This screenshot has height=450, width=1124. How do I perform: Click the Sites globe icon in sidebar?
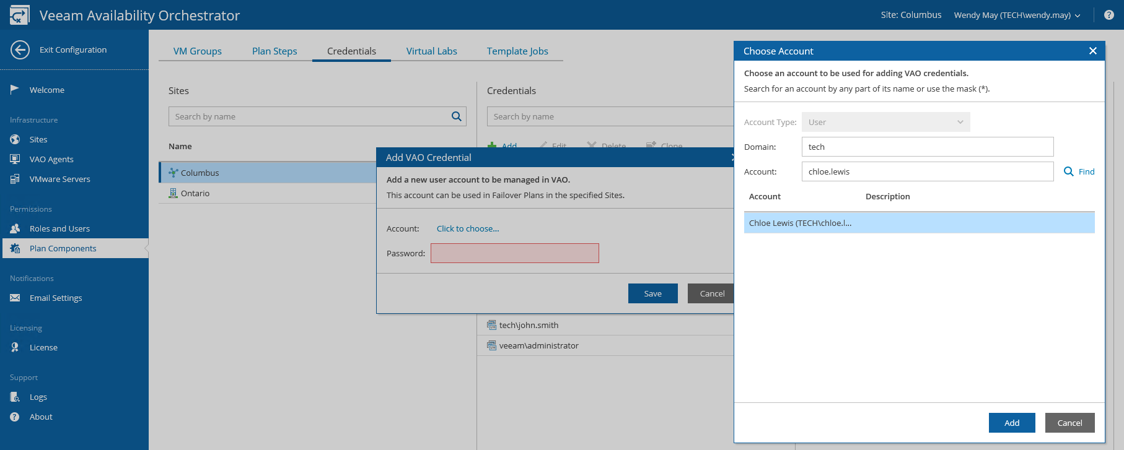coord(15,139)
